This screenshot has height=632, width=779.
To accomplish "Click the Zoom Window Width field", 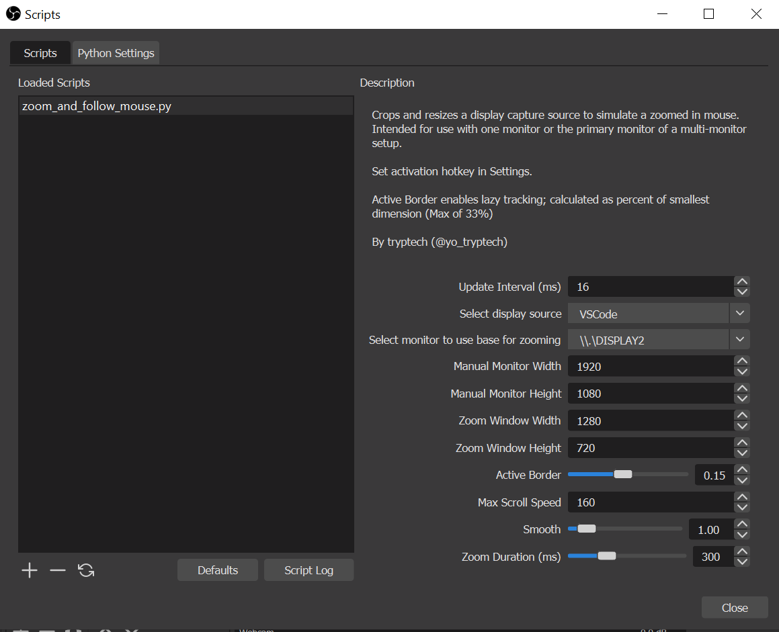I will [x=651, y=420].
